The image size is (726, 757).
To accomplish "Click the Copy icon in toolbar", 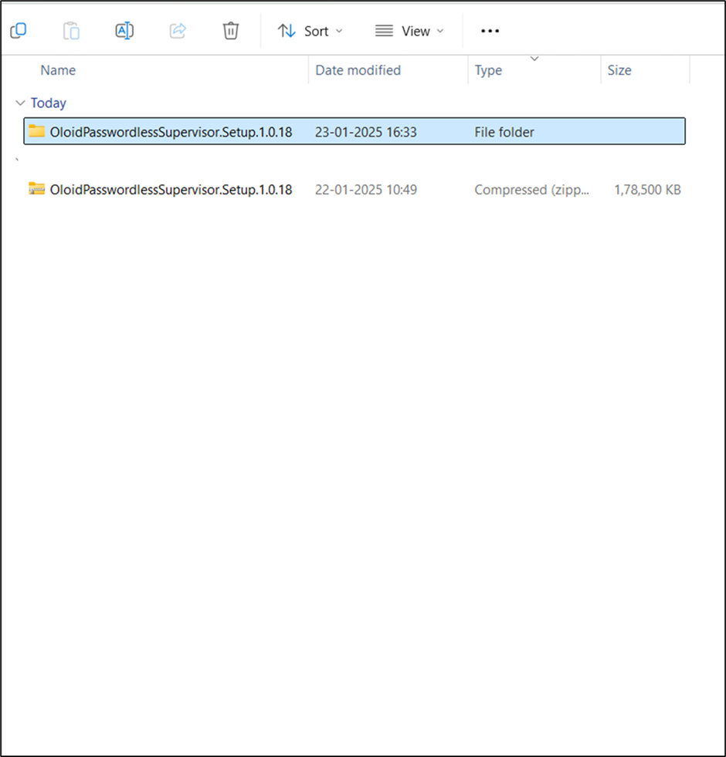I will pos(19,31).
